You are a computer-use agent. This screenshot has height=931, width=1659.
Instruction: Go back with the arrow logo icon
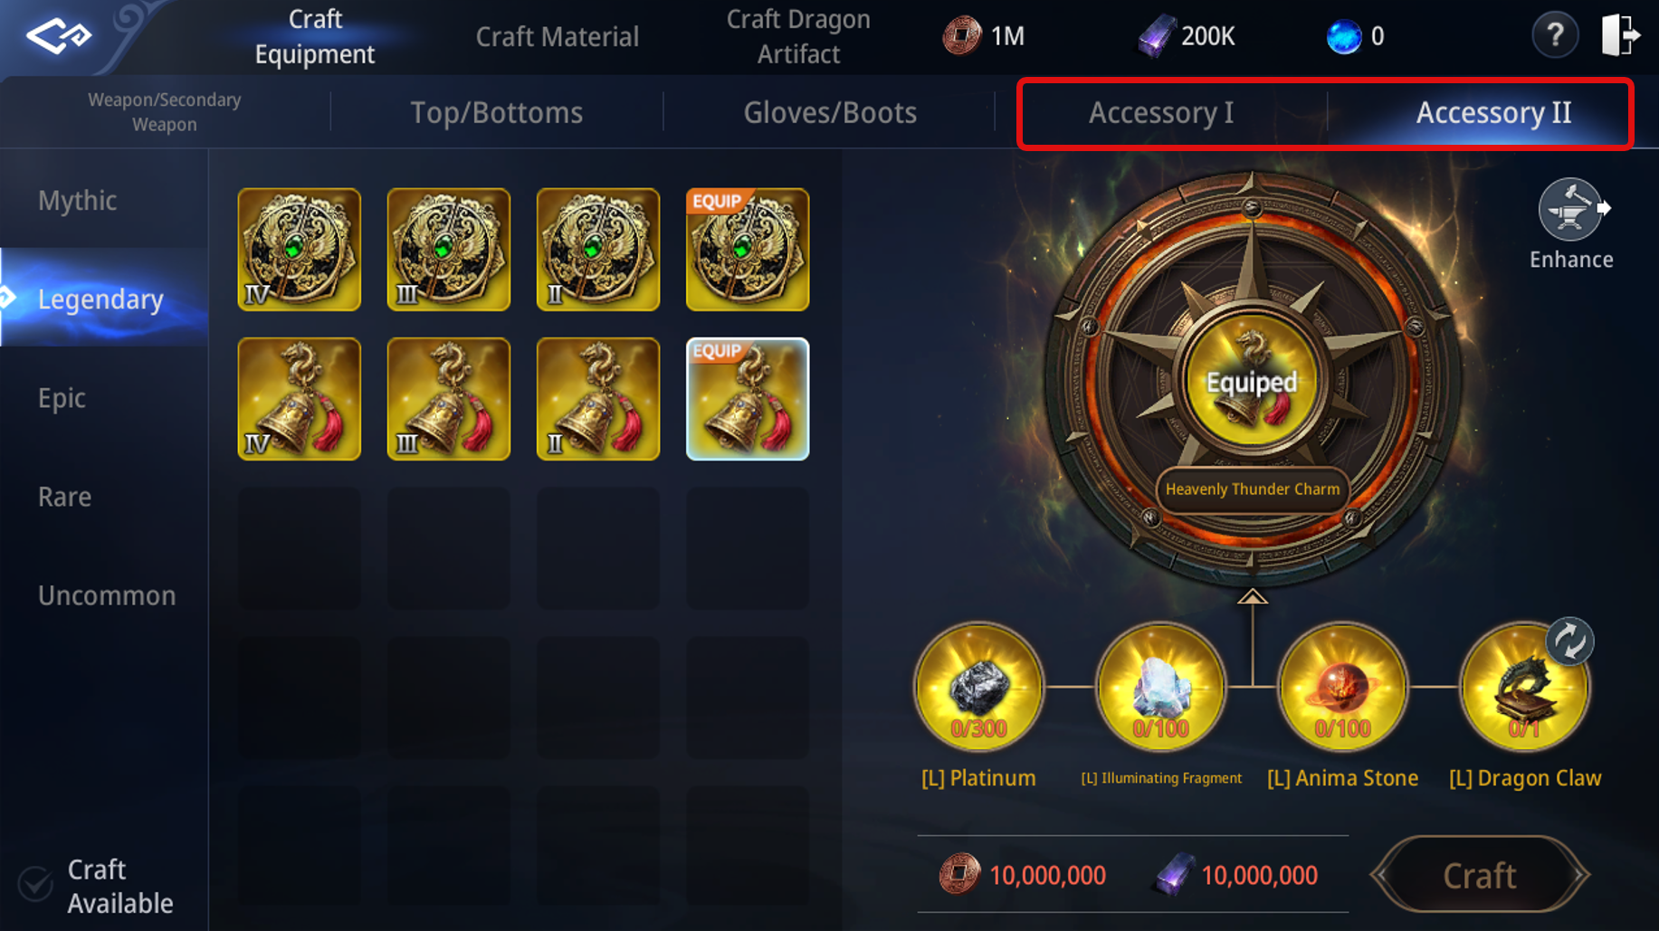[59, 36]
